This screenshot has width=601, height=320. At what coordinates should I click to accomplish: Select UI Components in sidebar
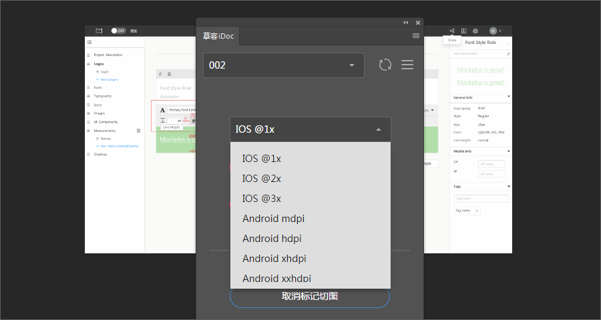tap(106, 122)
